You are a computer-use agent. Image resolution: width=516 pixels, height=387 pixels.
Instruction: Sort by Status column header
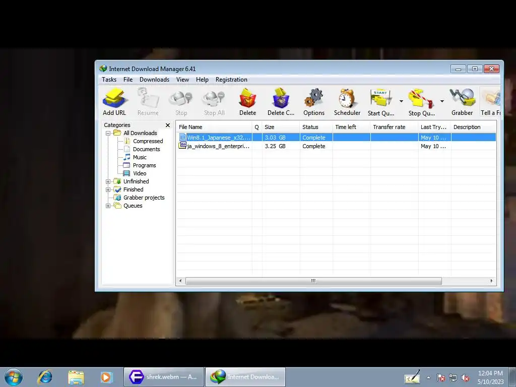(316, 127)
